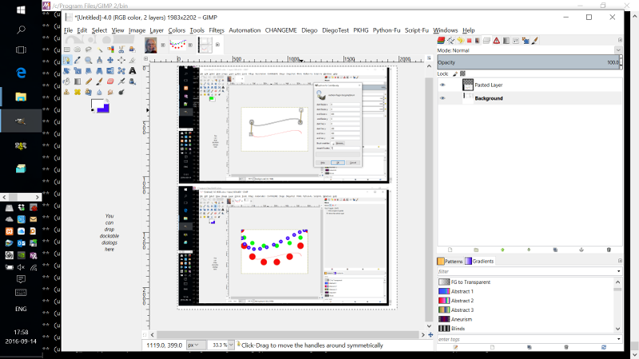Select the Pencil tool
The height and width of the screenshot is (359, 639).
(89, 81)
